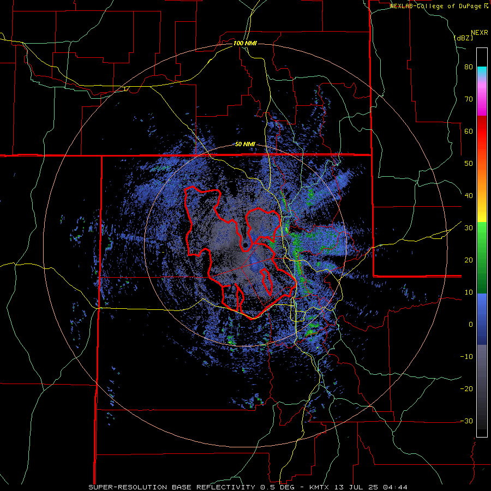The image size is (491, 491).
Task: Click the radar site black dot at the center
Action: [x=245, y=245]
